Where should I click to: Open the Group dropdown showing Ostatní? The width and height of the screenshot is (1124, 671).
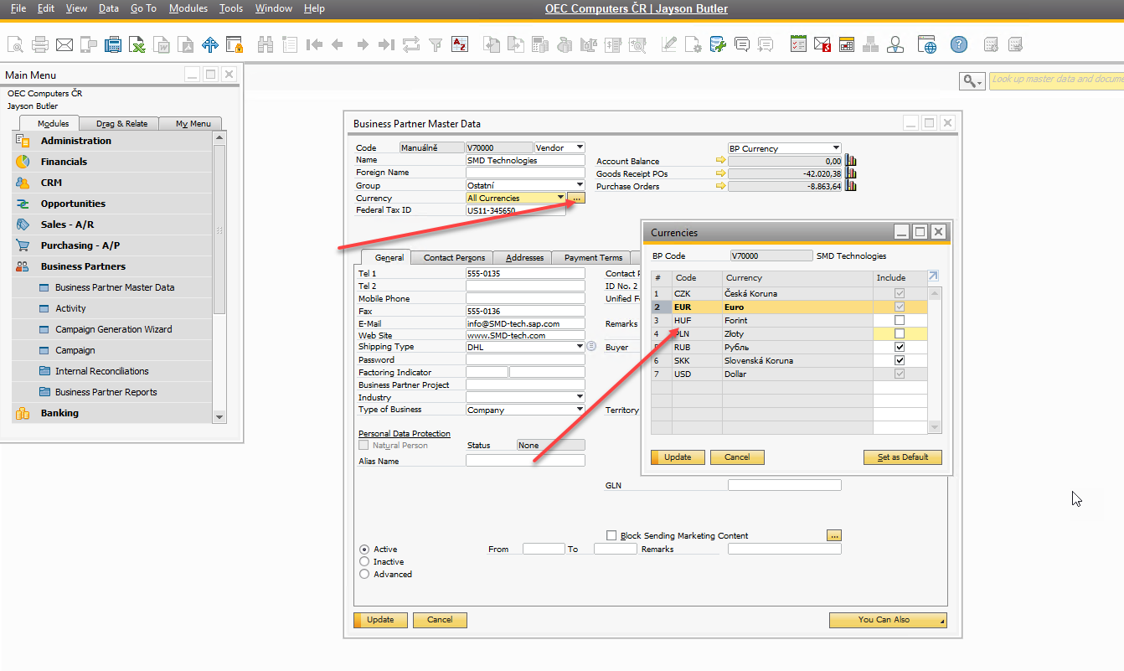(580, 185)
